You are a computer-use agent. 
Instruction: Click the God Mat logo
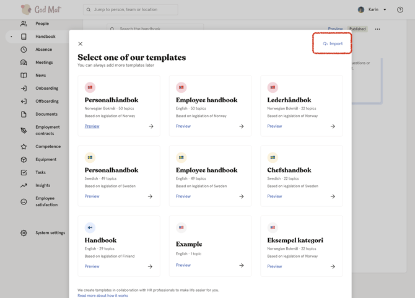click(x=41, y=9)
